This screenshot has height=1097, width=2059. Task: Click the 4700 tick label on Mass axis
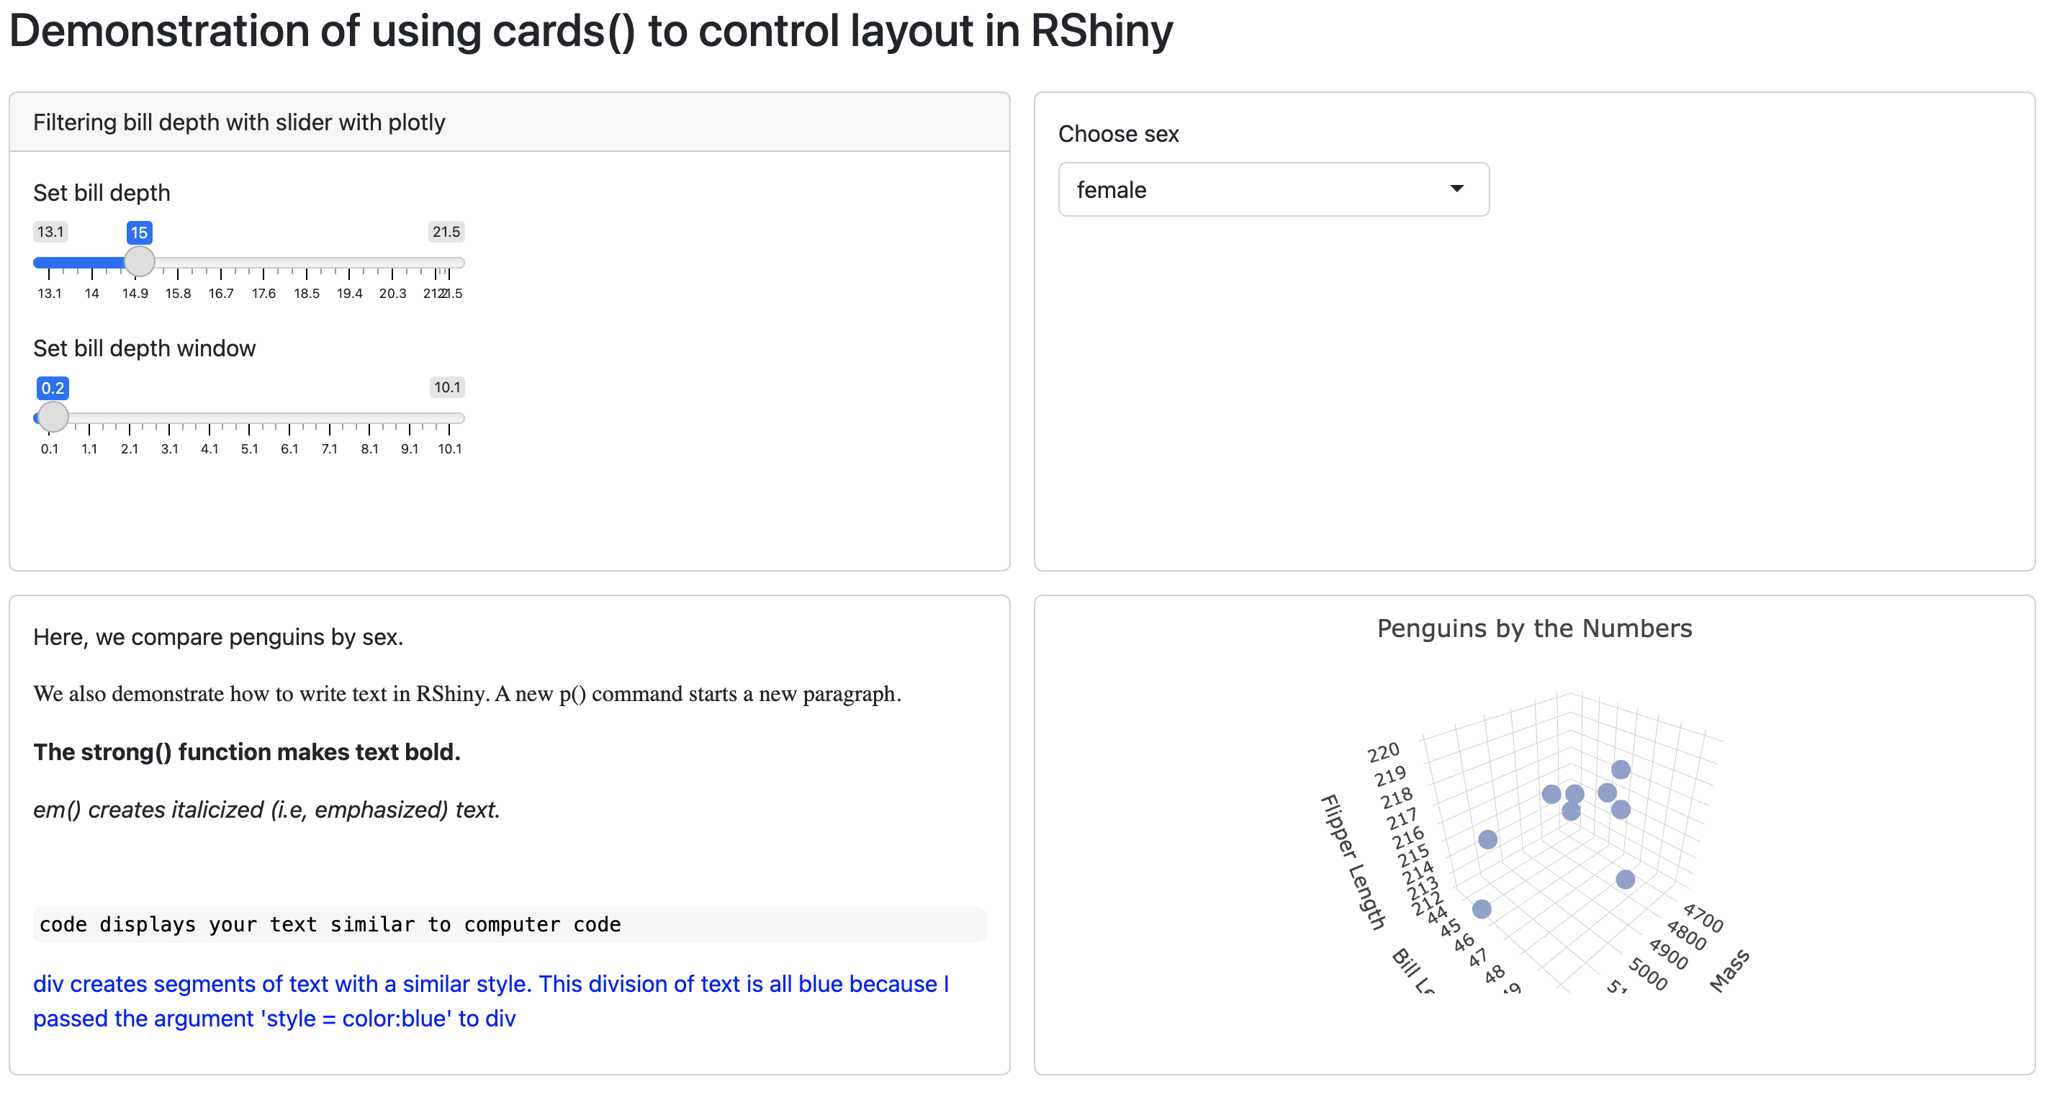click(x=1703, y=918)
